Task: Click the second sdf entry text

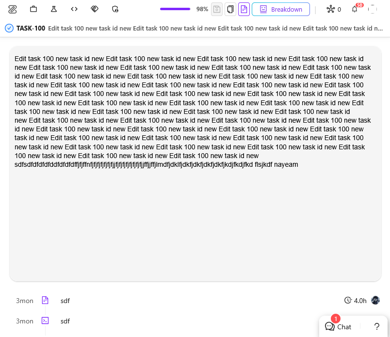Action: 65,321
